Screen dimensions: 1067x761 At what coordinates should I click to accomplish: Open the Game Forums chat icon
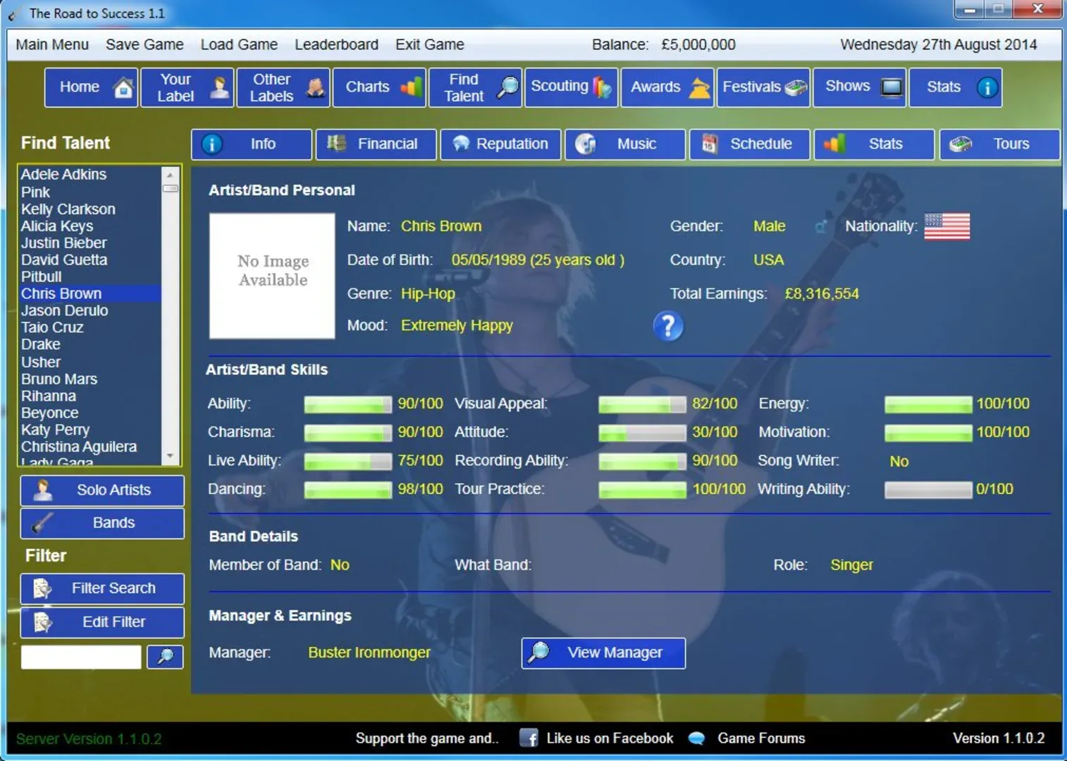(x=696, y=738)
